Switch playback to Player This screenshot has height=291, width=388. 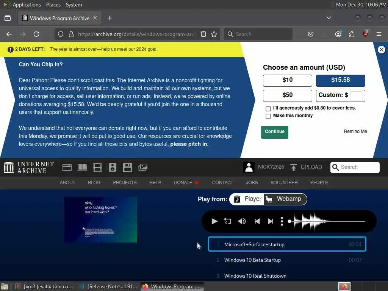(247, 199)
